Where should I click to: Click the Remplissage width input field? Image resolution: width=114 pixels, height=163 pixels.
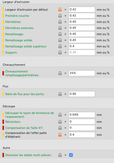tap(82, 34)
